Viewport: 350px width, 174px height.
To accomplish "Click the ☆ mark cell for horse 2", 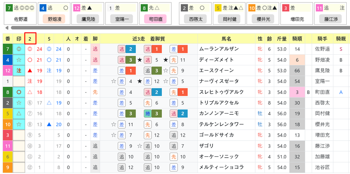I will click(19, 102).
